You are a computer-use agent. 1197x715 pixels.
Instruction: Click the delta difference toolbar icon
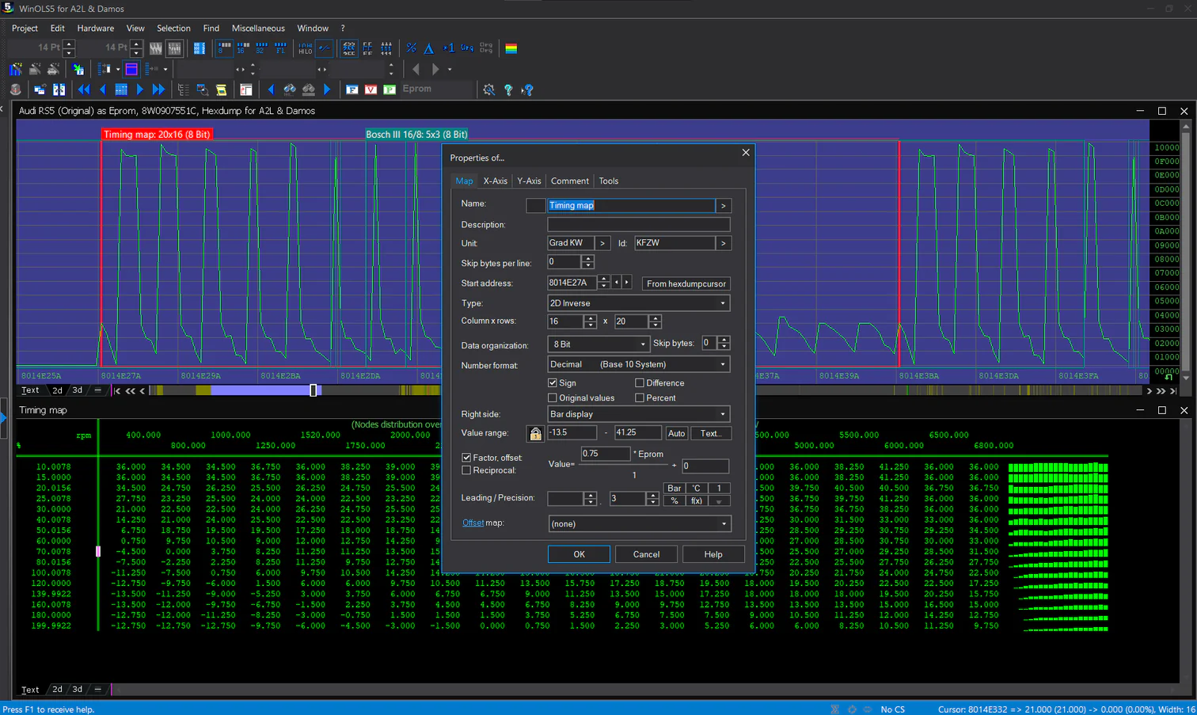coord(429,48)
